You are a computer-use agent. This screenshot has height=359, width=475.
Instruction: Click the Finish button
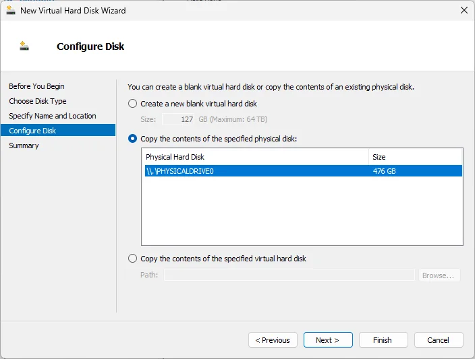tap(383, 340)
